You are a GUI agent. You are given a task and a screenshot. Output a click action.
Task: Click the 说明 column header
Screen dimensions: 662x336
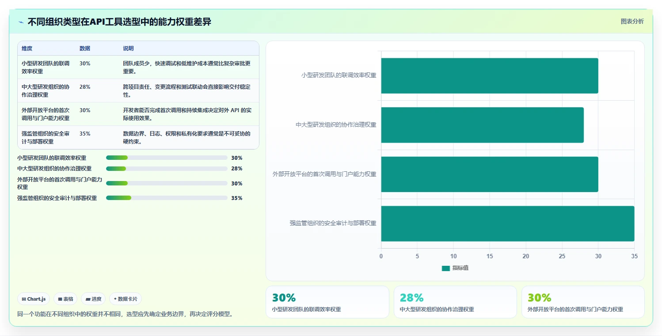click(128, 49)
